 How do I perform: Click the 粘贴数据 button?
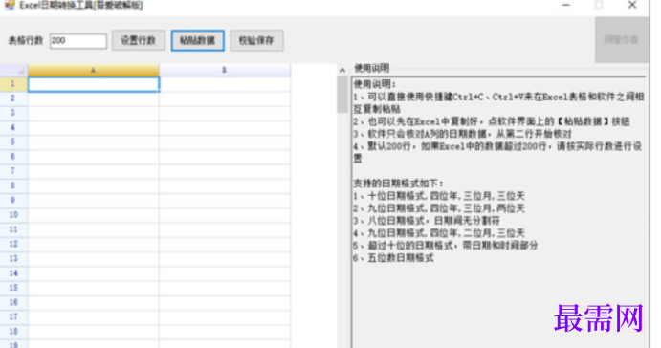pos(197,40)
